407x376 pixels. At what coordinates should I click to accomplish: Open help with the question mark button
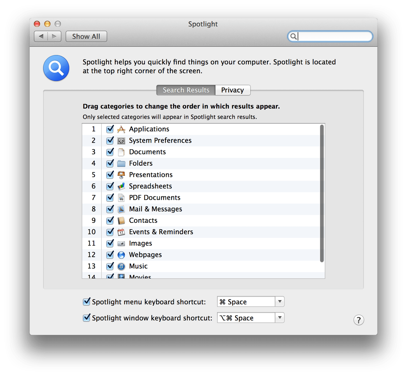359,320
